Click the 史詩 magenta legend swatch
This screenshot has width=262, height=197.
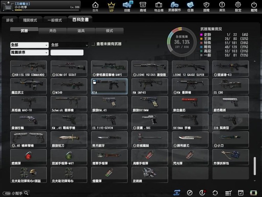[x=201, y=35]
